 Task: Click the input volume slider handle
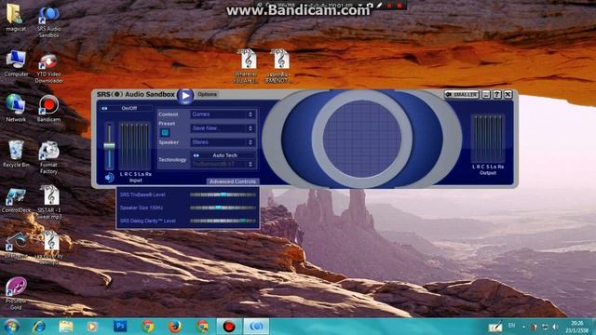point(109,146)
